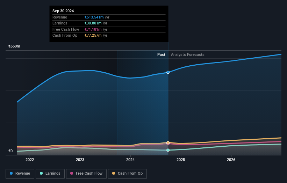Viewport: 287px width, 183px height.
Task: Click the €30.801m earnings value
Action: [93, 23]
